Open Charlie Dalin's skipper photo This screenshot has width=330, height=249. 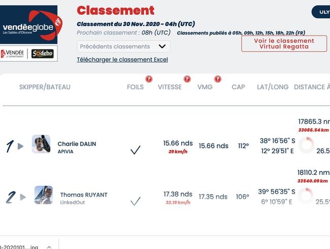pos(41,144)
